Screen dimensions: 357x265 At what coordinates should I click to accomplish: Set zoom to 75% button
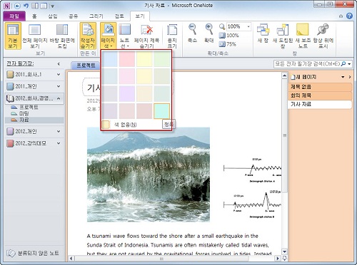click(x=228, y=44)
